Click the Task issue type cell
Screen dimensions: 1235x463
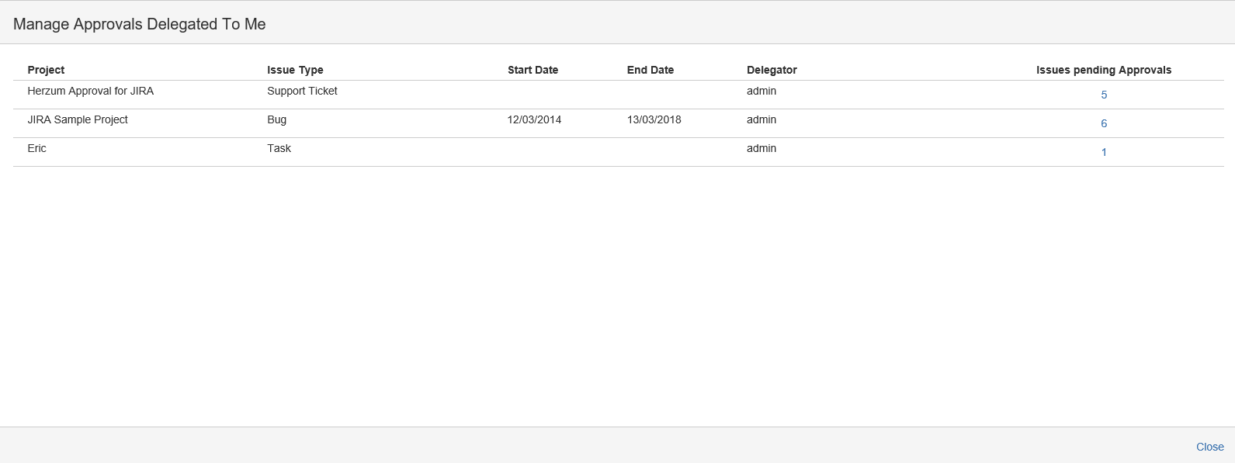279,148
